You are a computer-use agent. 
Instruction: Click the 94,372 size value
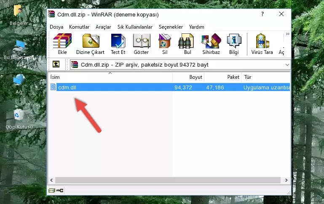click(183, 87)
